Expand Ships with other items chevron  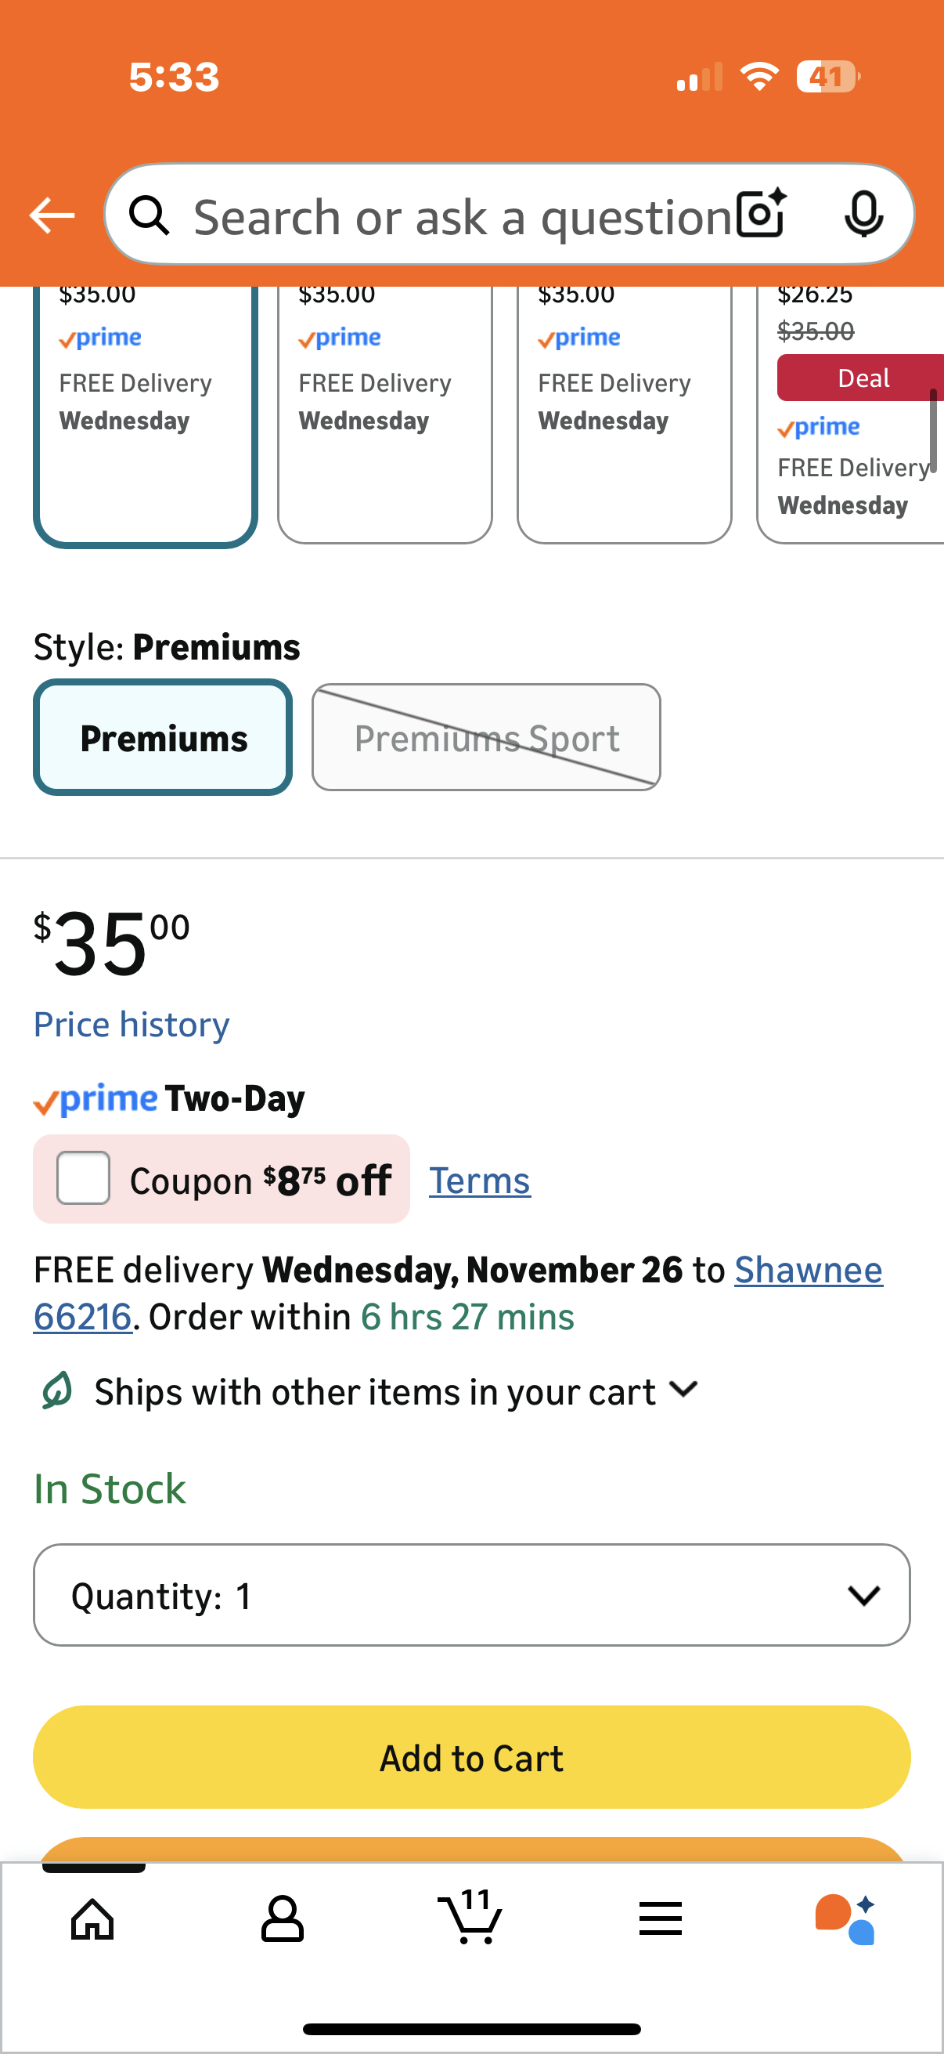684,1390
